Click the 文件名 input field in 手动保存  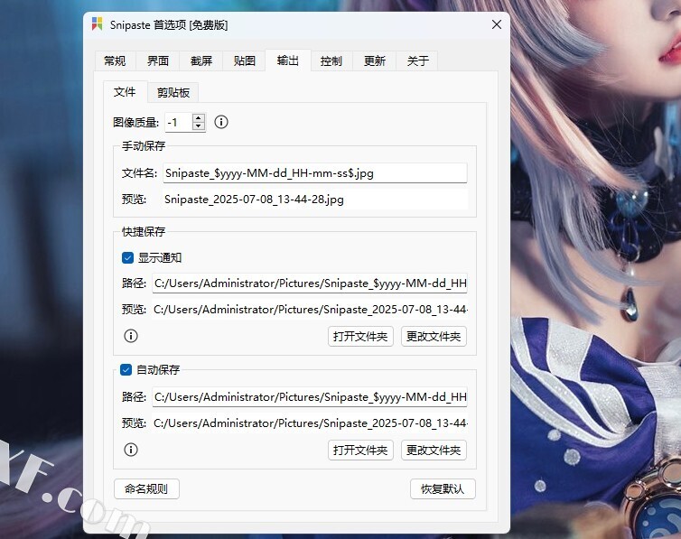tap(315, 173)
